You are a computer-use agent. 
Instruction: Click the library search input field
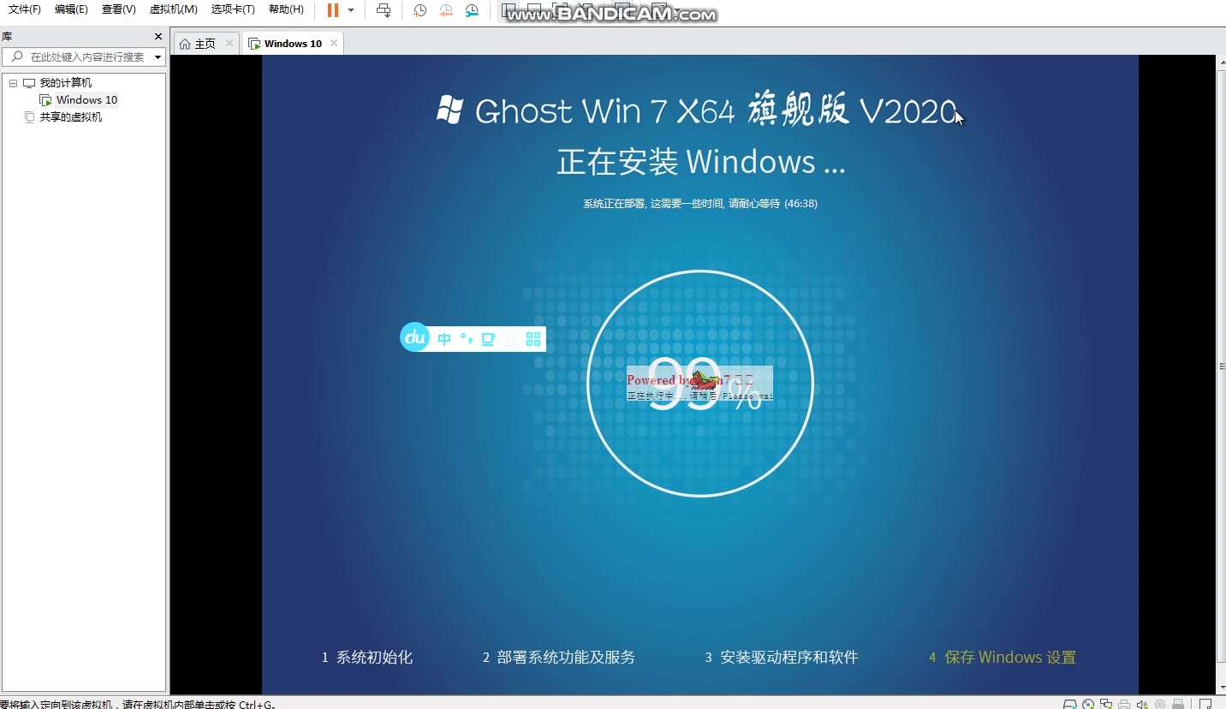click(x=82, y=57)
